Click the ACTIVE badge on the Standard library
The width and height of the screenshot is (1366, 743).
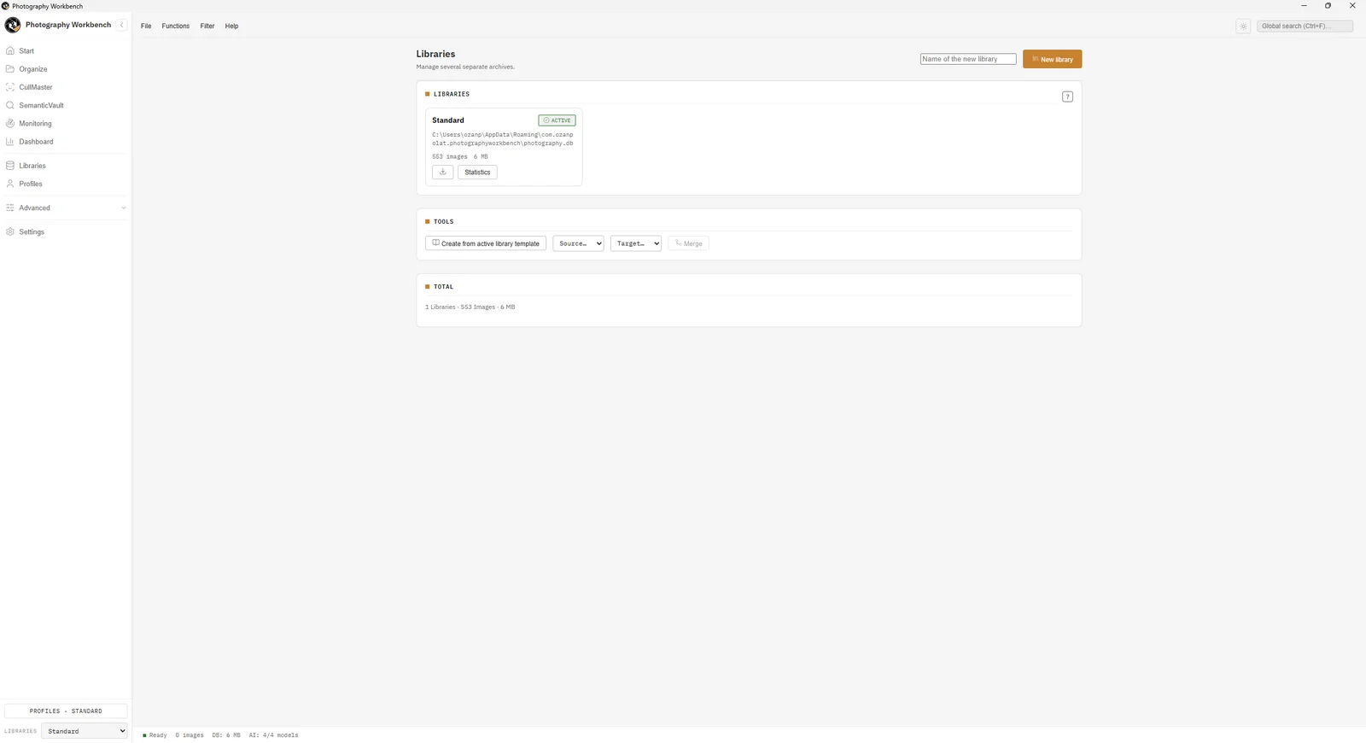557,120
